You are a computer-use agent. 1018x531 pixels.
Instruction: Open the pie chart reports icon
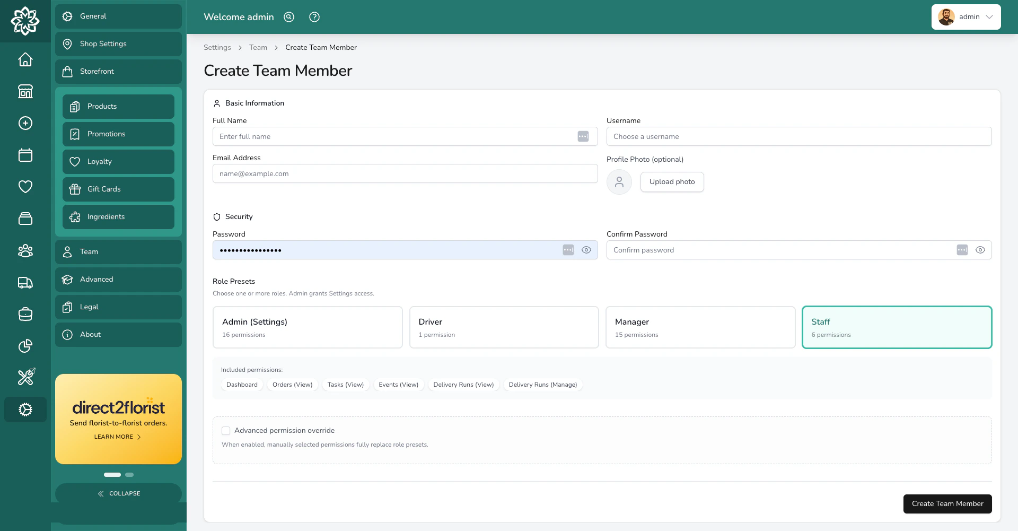coord(25,346)
